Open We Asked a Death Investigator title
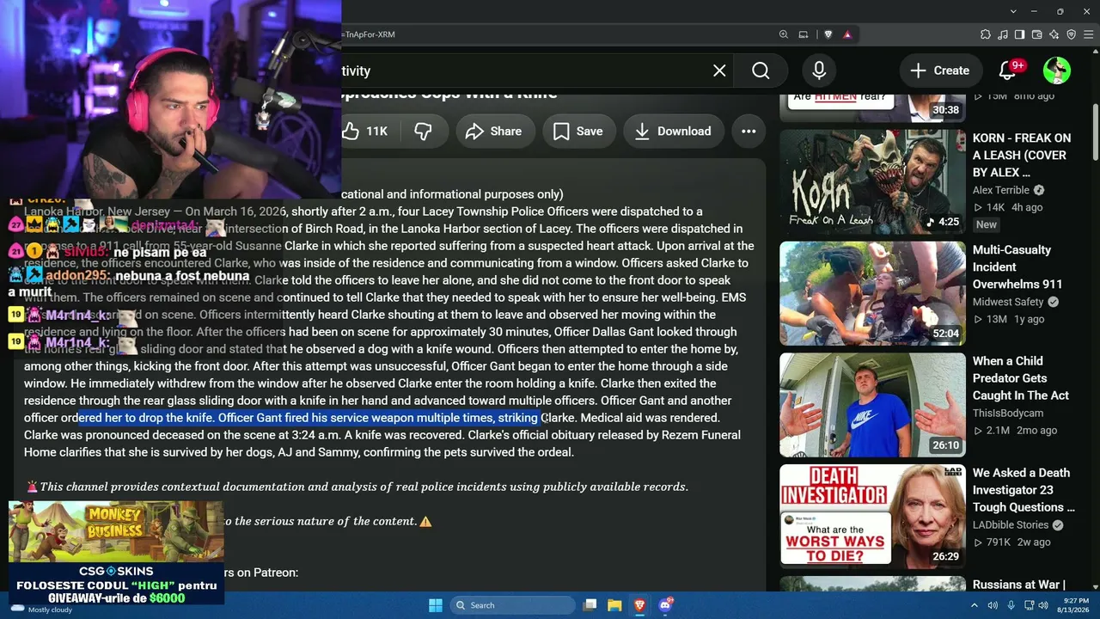 click(1024, 490)
